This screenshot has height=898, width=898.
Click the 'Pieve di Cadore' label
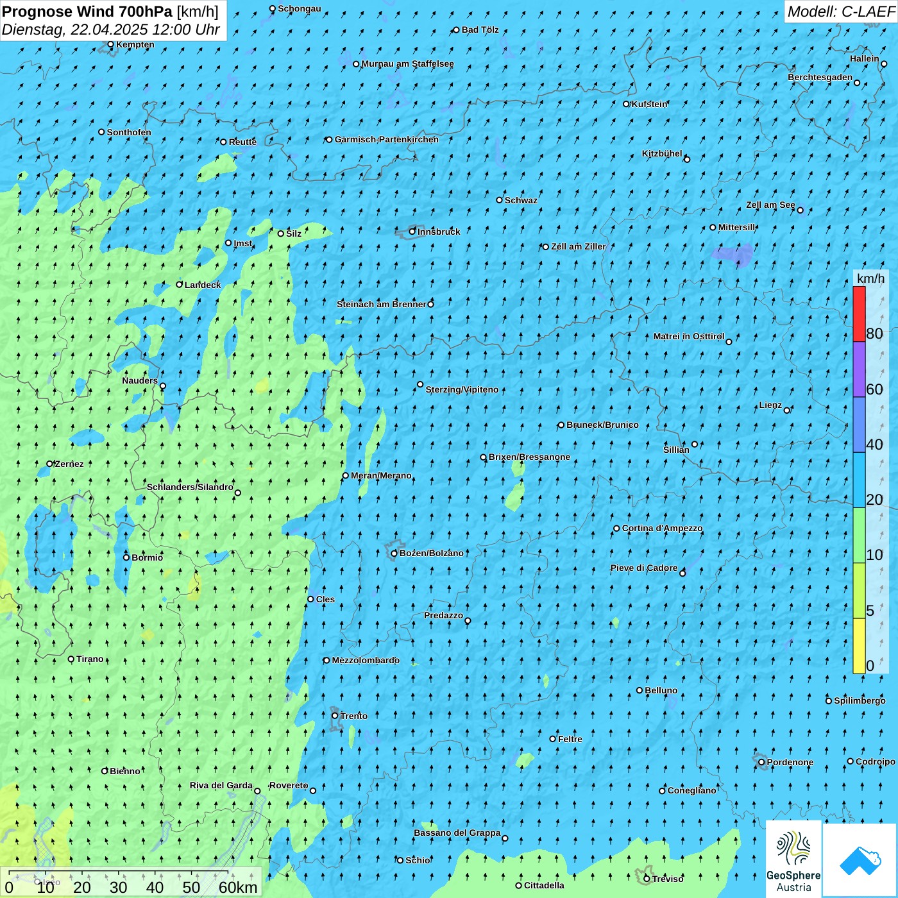tap(644, 568)
